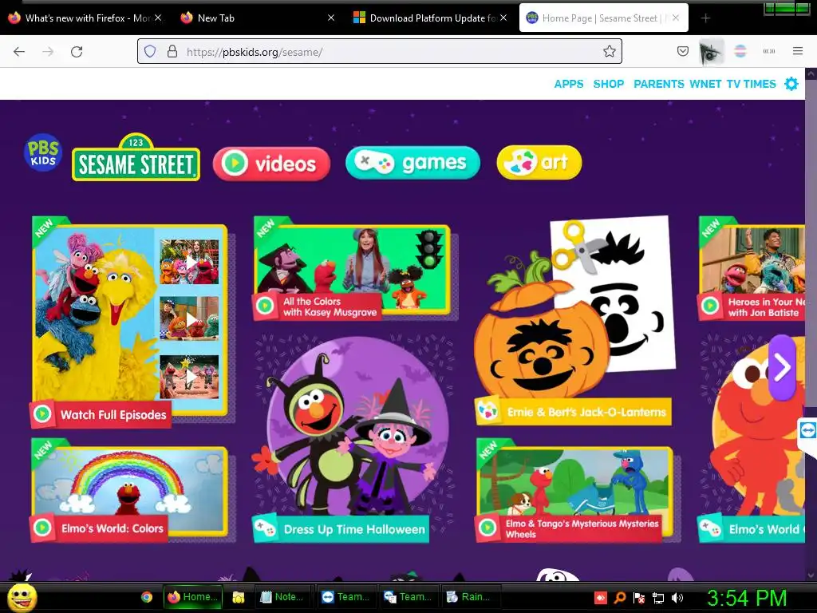The width and height of the screenshot is (817, 613).
Task: Click the red videos button
Action: coord(271,164)
